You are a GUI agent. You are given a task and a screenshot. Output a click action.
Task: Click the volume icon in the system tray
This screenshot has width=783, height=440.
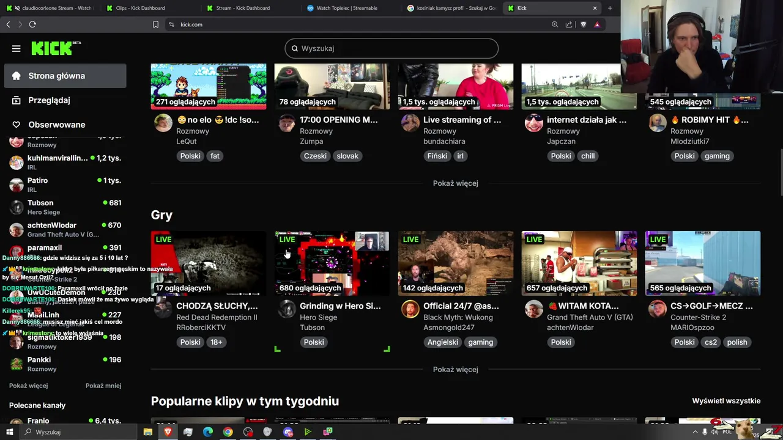[x=716, y=432]
